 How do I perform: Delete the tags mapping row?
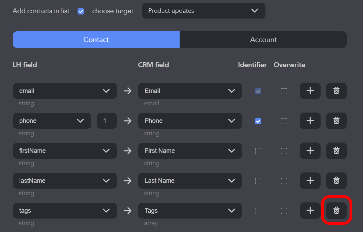pos(336,211)
